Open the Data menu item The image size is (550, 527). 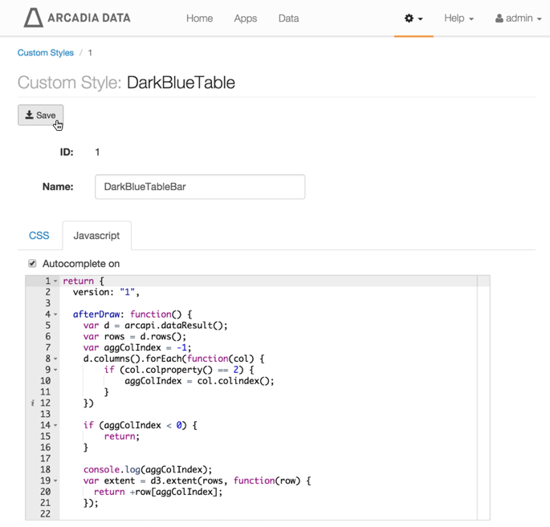pyautogui.click(x=288, y=18)
